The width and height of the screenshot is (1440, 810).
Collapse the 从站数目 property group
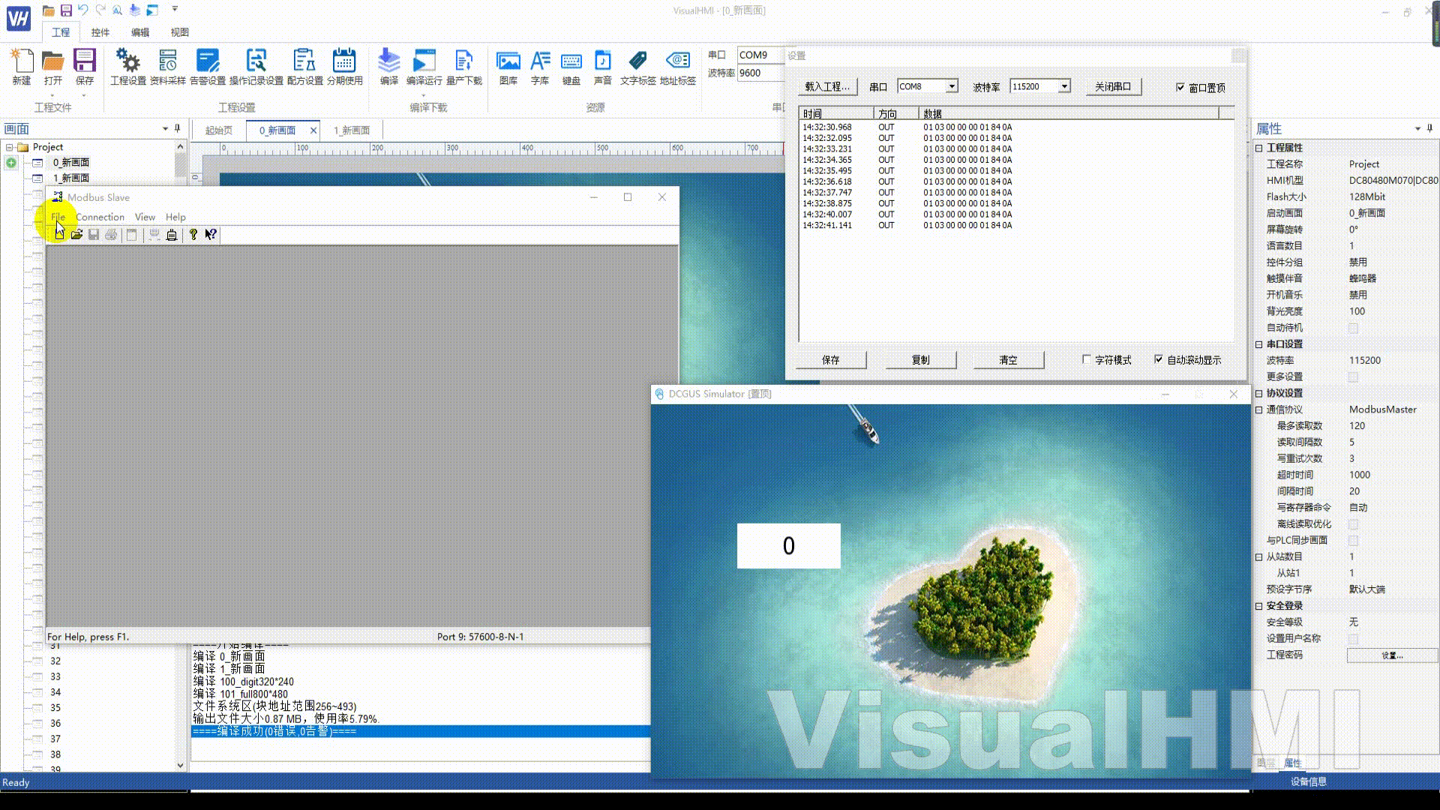point(1259,556)
